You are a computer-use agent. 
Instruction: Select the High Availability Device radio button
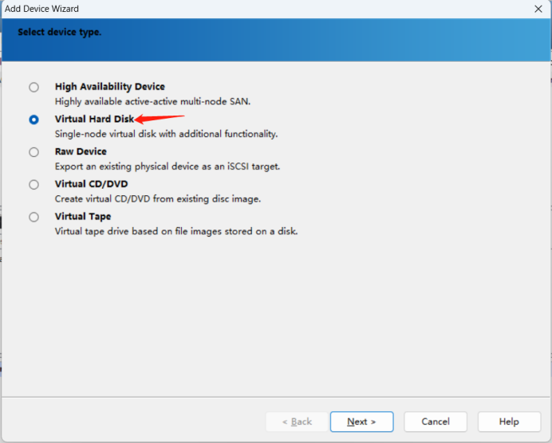[34, 87]
